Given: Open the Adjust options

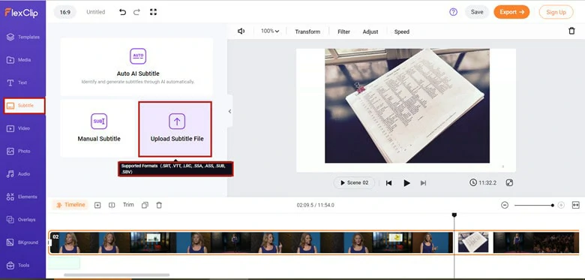Looking at the screenshot, I should click(x=370, y=32).
